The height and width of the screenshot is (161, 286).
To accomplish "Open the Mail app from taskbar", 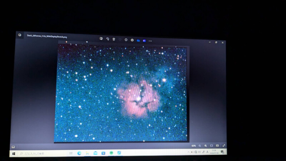I will pyautogui.click(x=95, y=153).
